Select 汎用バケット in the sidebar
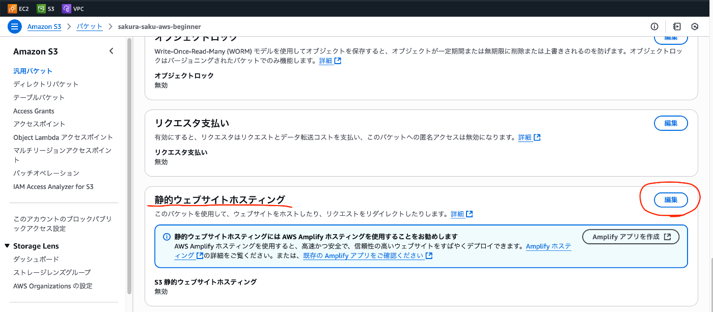The image size is (713, 312). pyautogui.click(x=33, y=71)
